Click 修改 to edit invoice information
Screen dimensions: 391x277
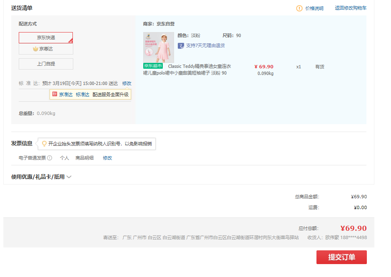pos(107,158)
